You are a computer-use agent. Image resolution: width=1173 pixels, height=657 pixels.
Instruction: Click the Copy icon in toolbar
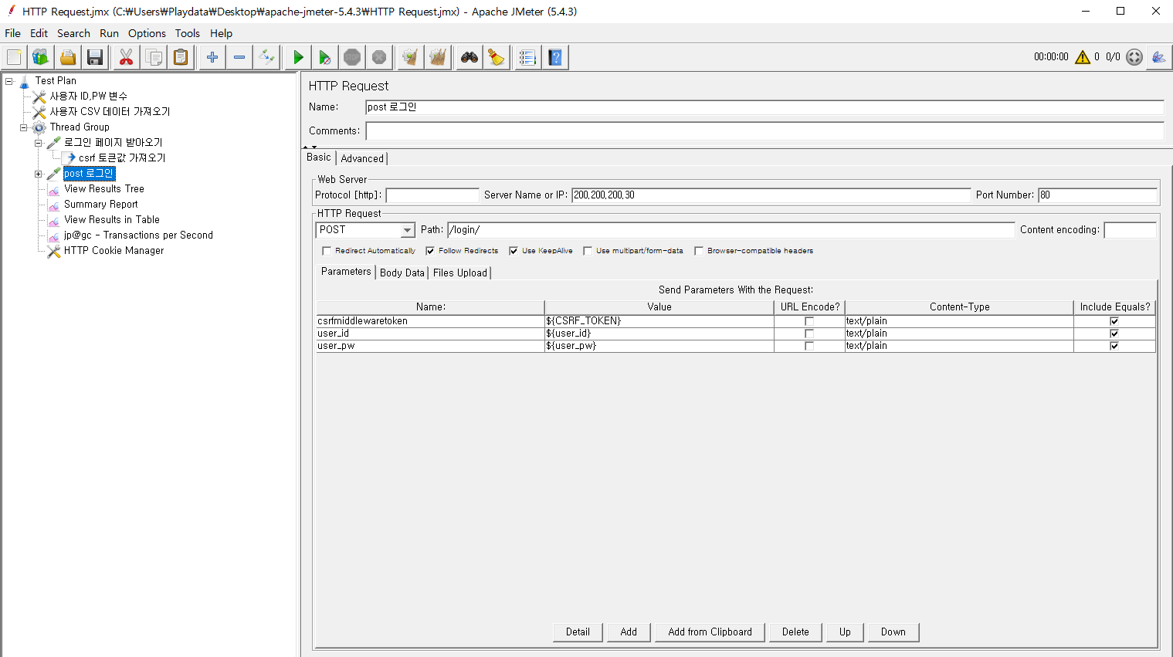click(x=154, y=57)
